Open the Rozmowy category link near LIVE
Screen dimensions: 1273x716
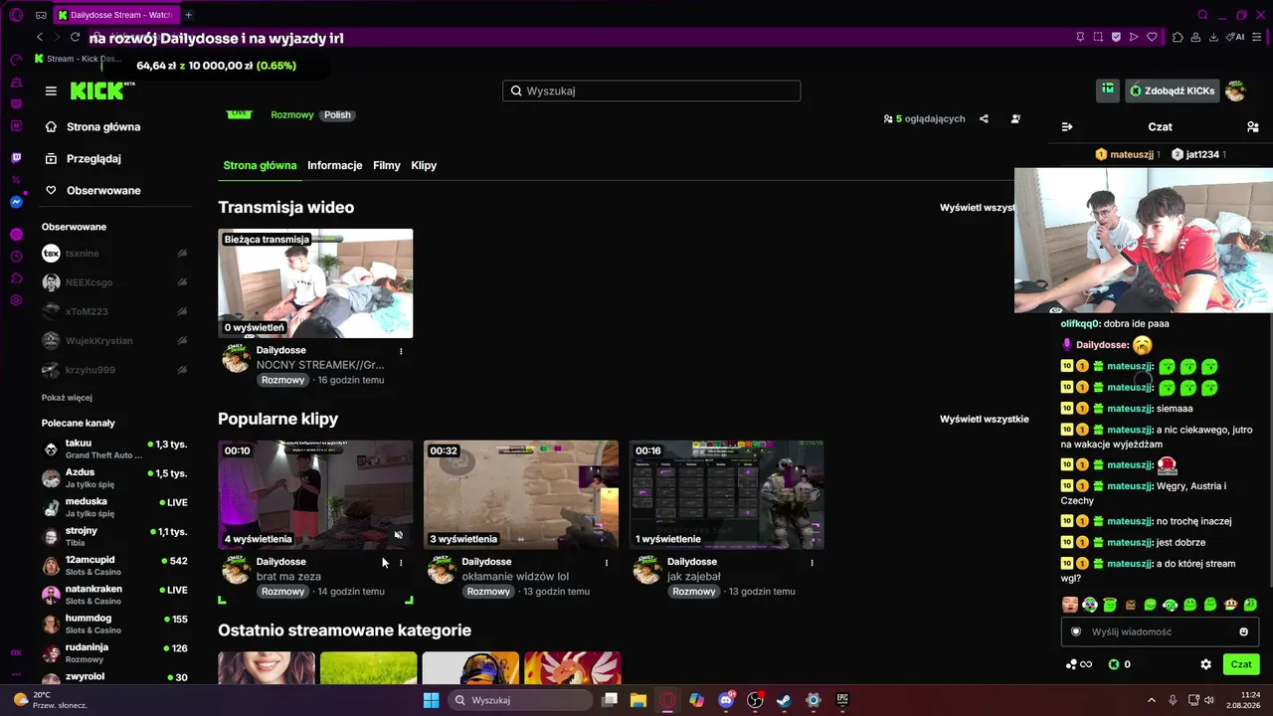292,114
